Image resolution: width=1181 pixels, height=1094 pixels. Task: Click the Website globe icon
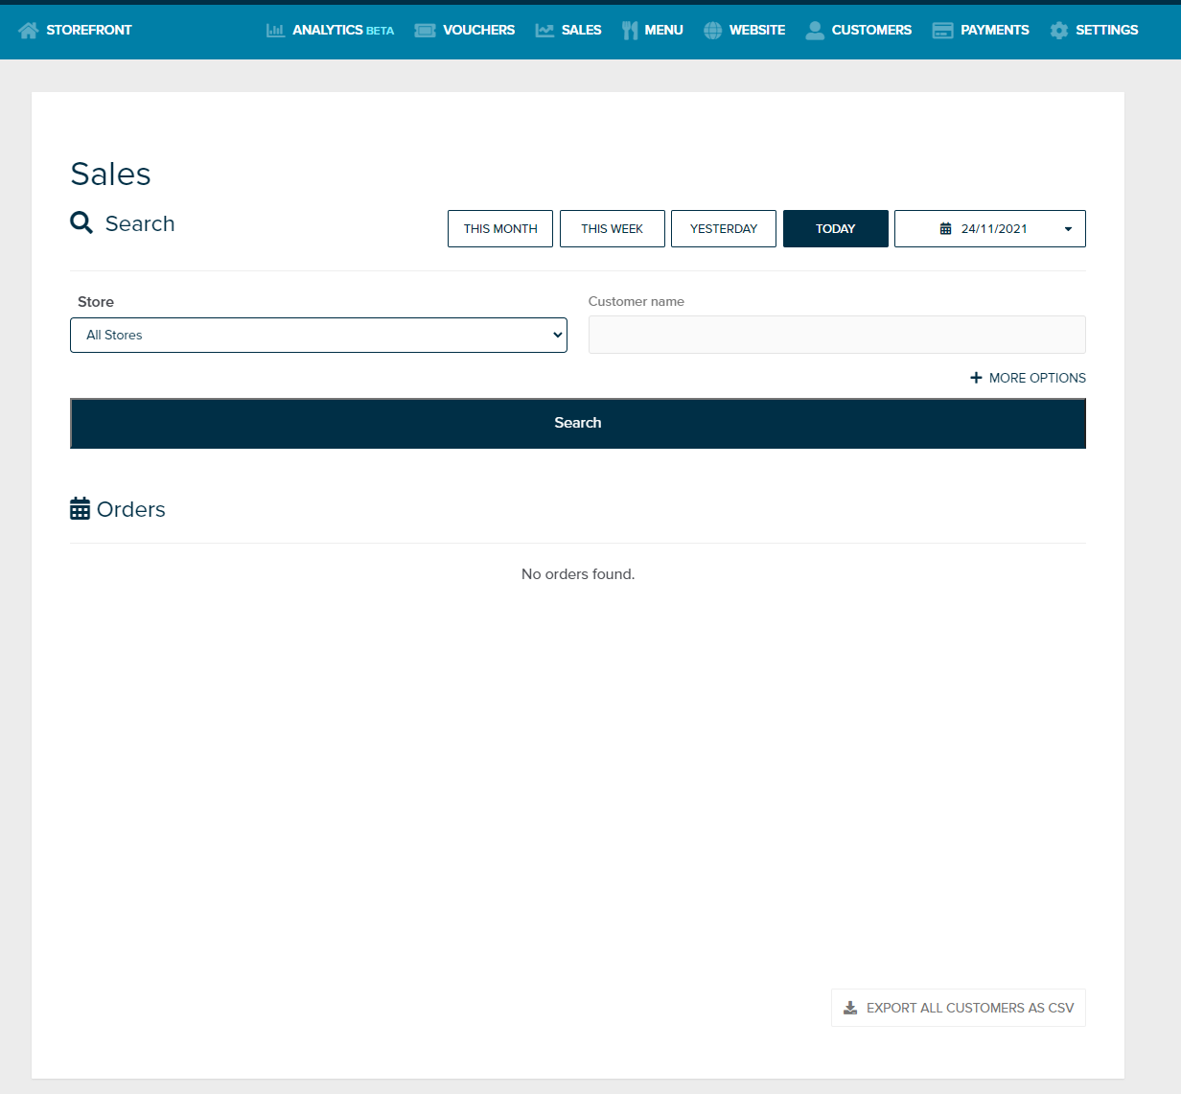pos(712,31)
